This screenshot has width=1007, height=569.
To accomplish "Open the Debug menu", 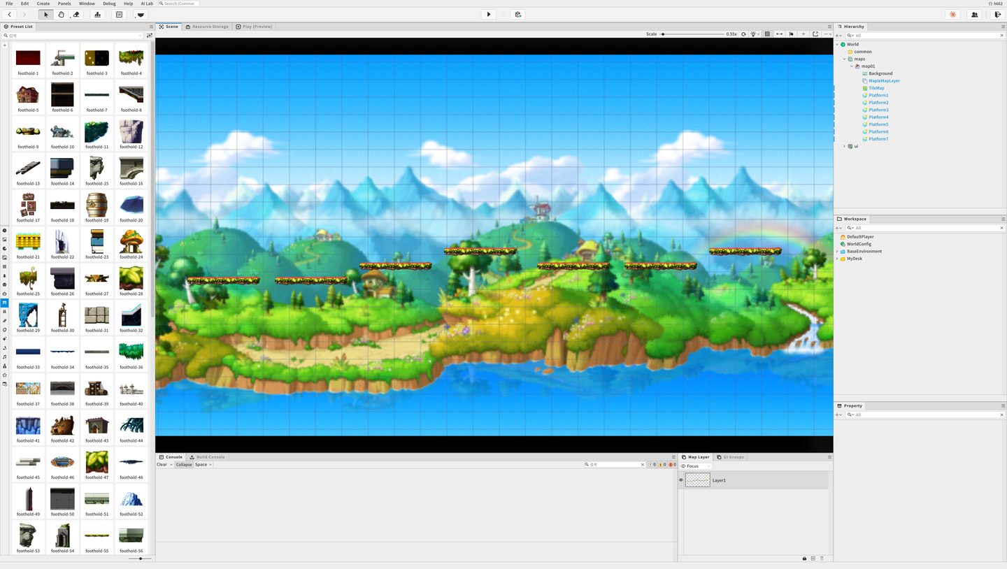I will [108, 3].
